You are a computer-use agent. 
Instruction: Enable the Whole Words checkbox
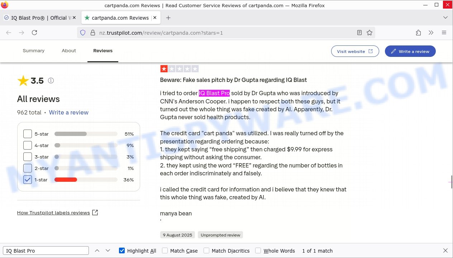tap(258, 251)
